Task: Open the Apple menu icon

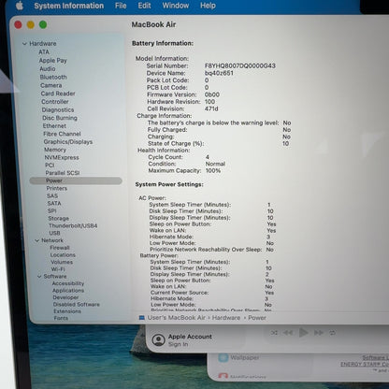Action: (20, 6)
